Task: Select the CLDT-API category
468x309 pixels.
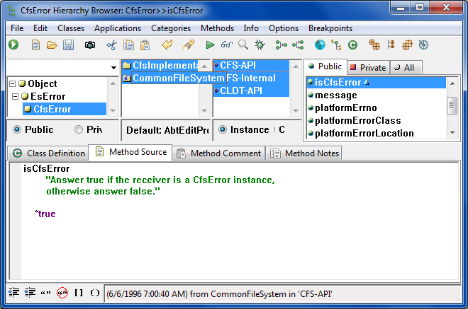Action: (240, 91)
